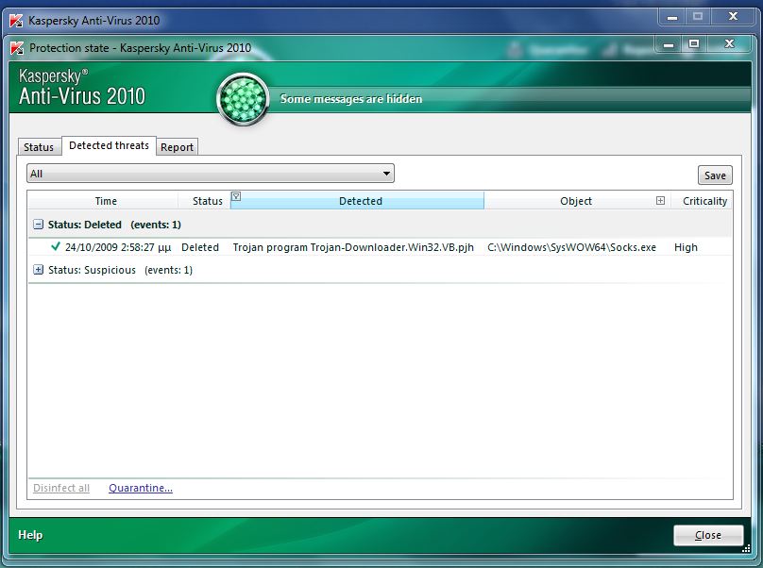Click the Disinfect all link
The image size is (763, 568).
pos(61,488)
